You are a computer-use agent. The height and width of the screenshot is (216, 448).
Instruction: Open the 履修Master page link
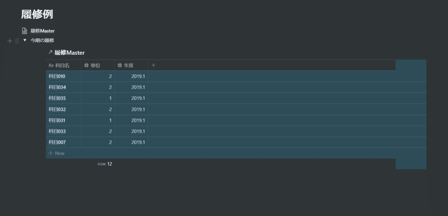click(43, 31)
